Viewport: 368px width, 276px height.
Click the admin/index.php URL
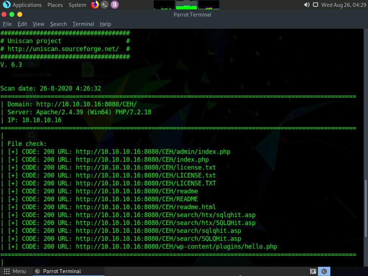click(153, 152)
